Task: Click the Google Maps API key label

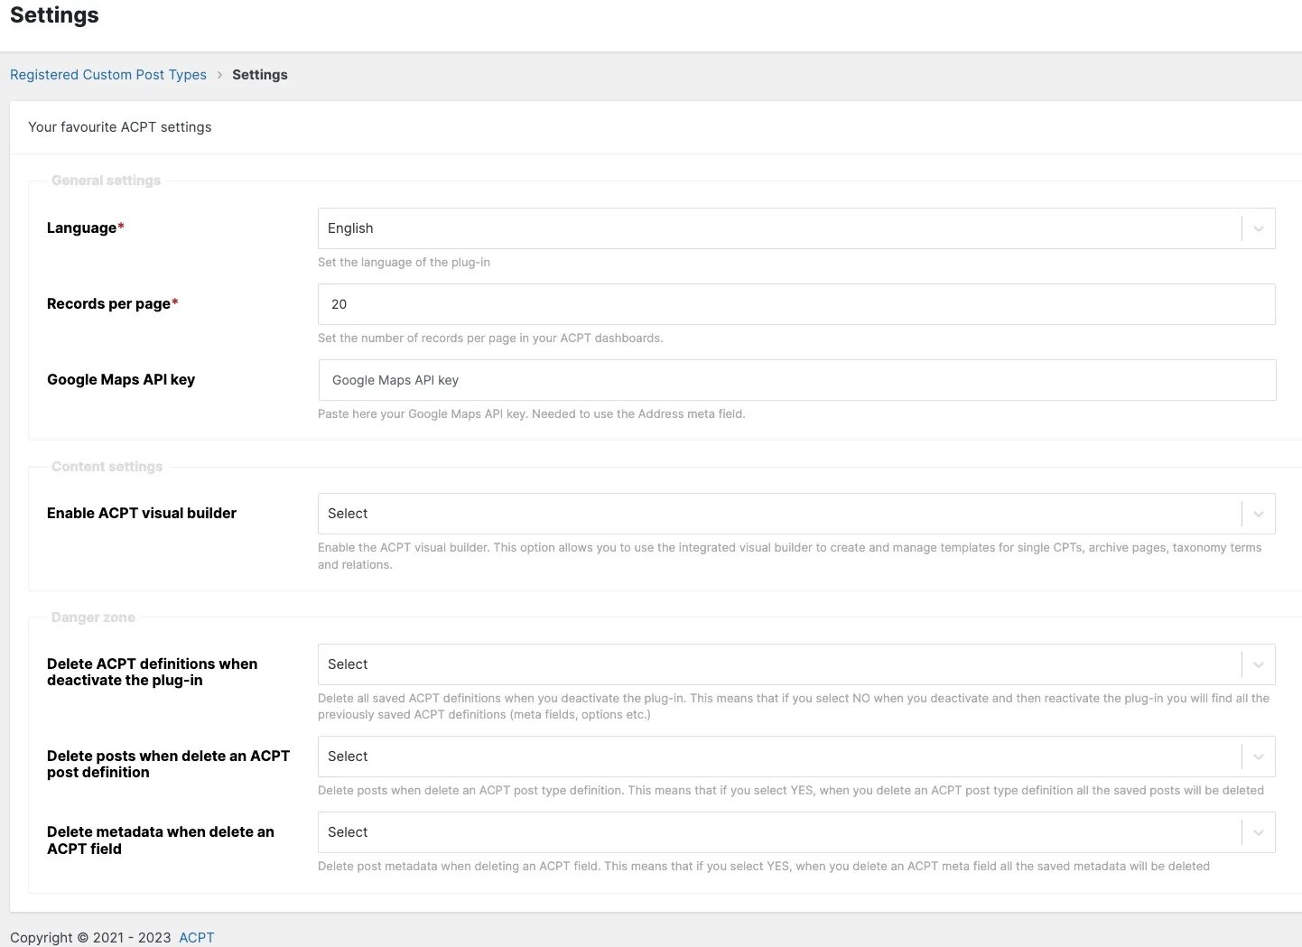Action: click(x=121, y=380)
